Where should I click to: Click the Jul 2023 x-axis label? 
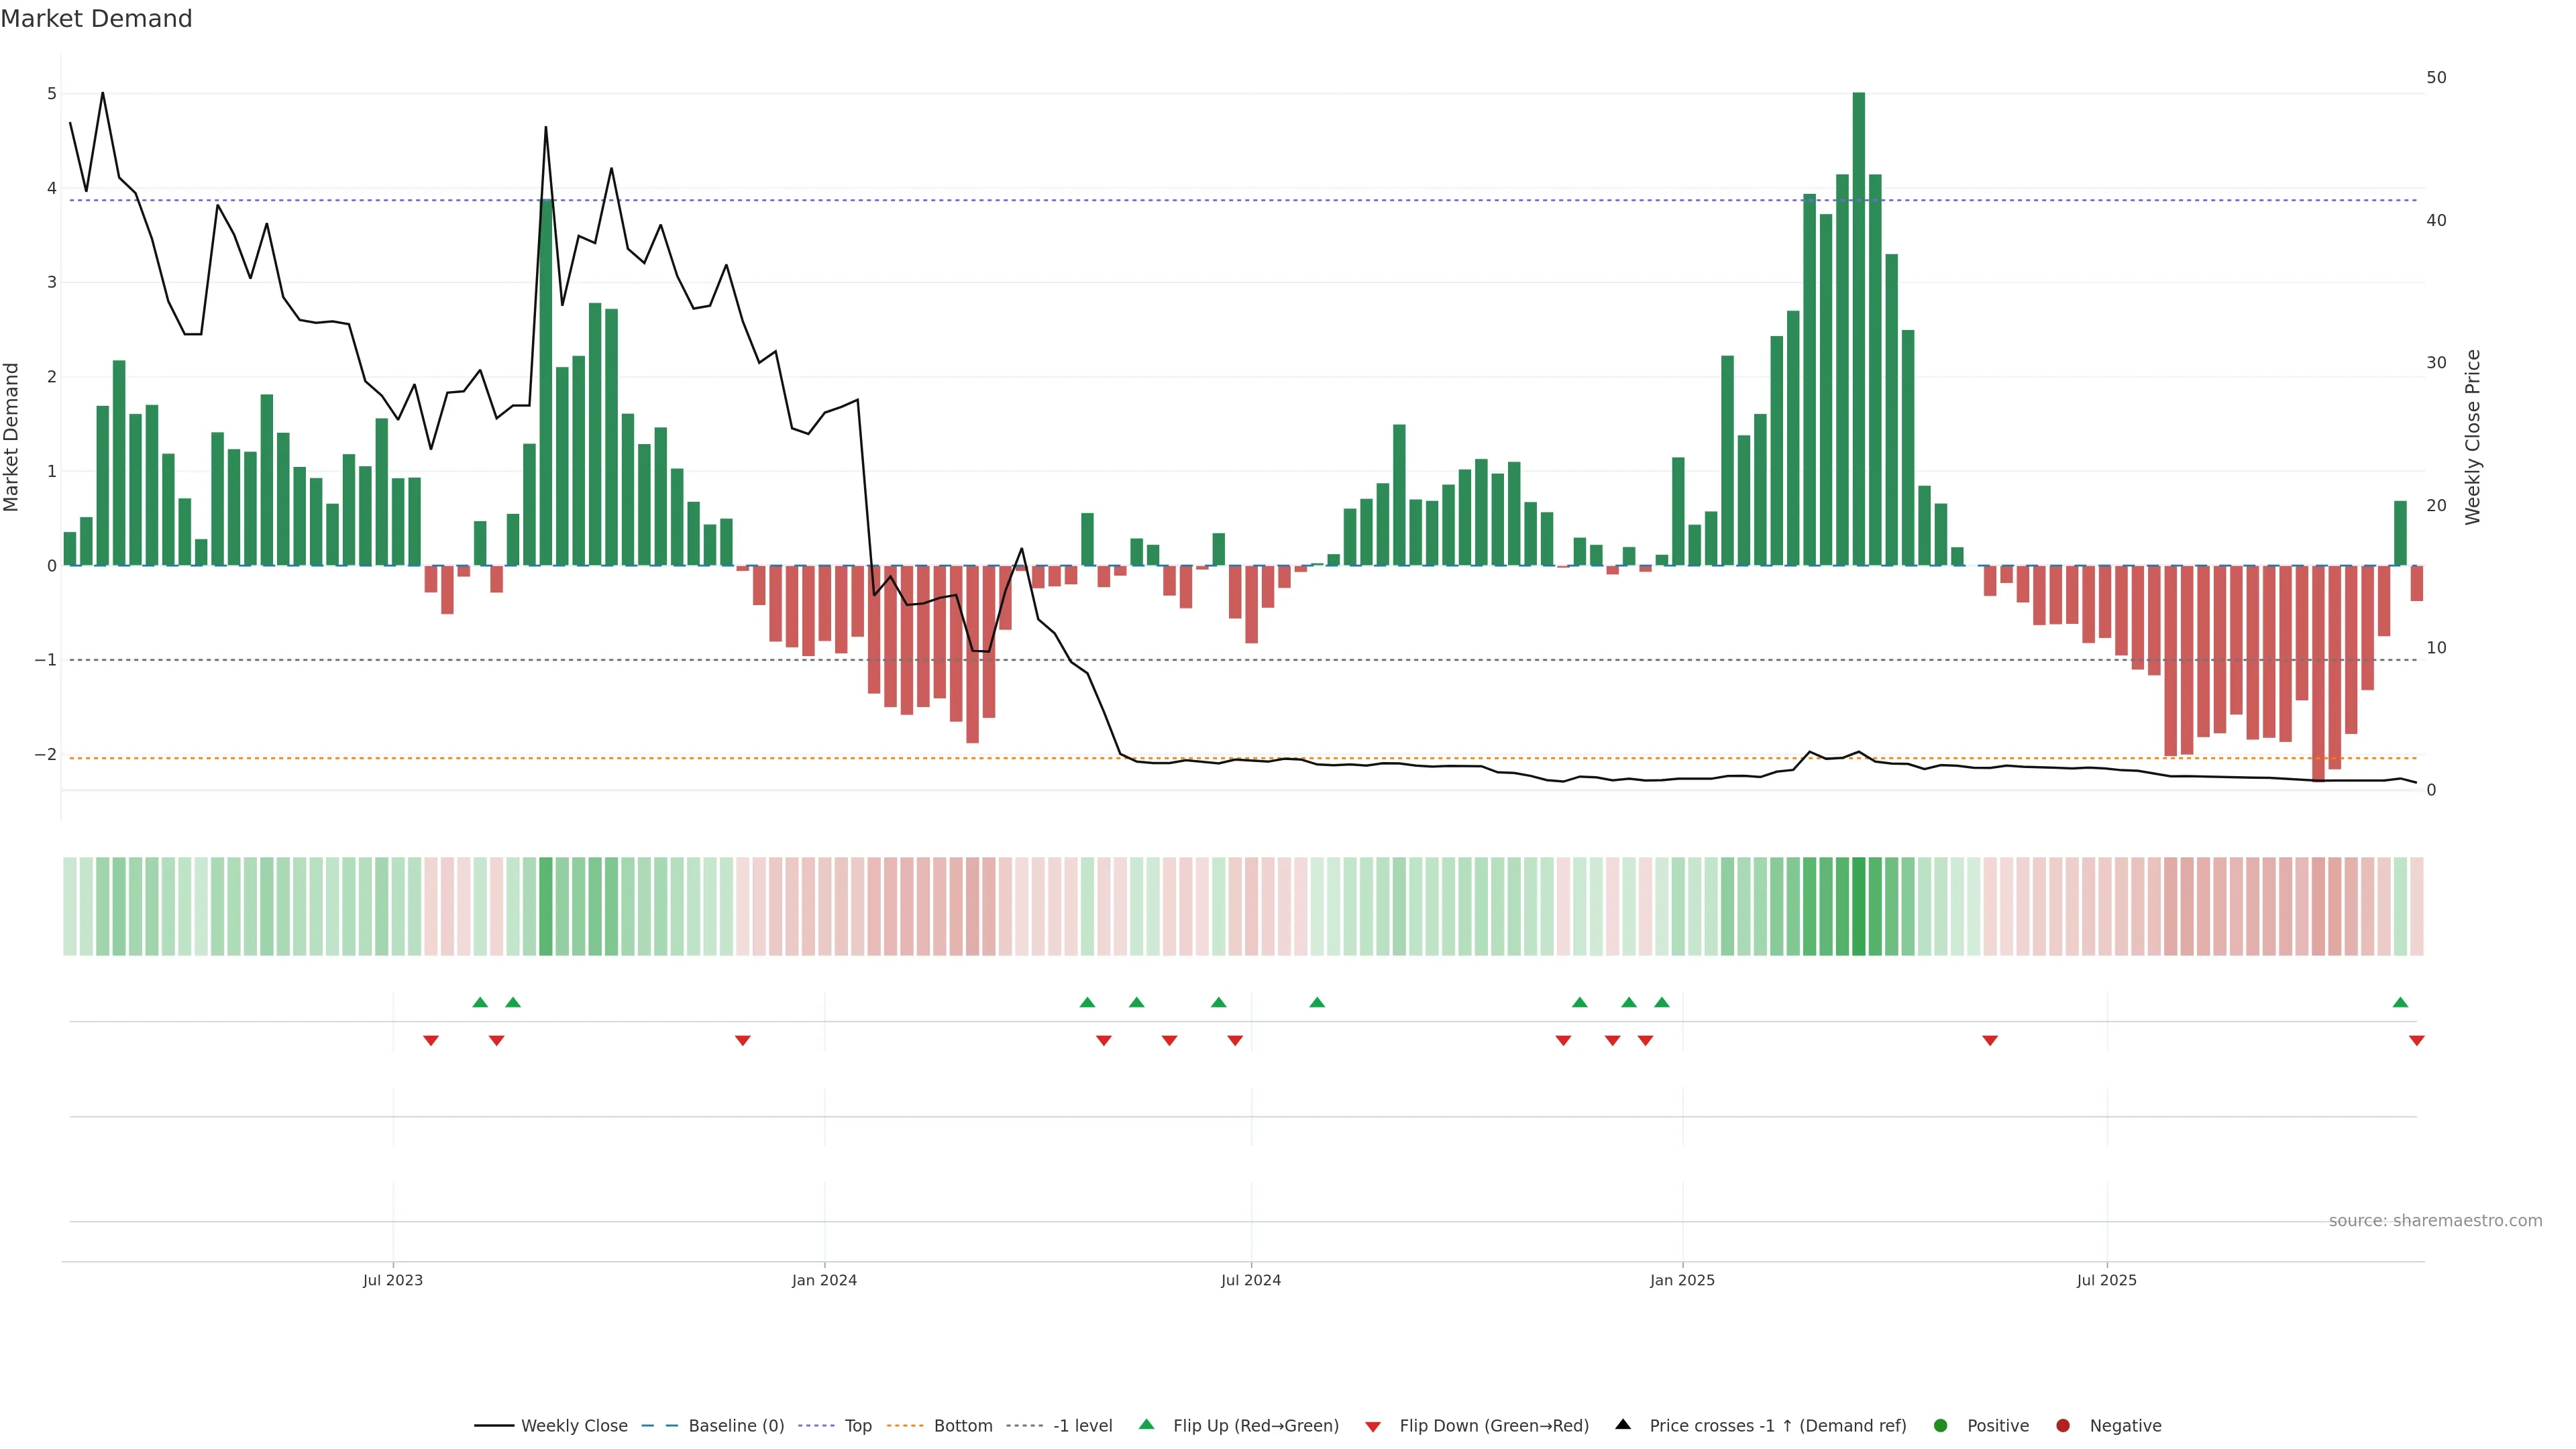coord(393,1280)
